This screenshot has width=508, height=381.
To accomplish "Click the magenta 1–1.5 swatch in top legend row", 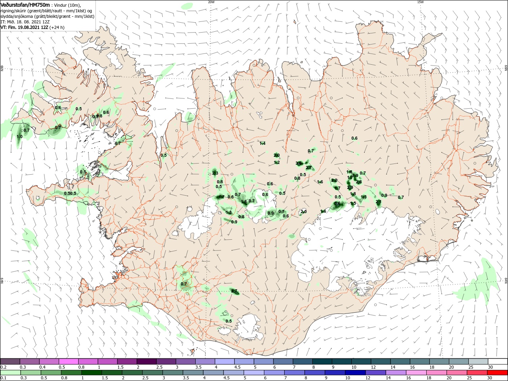I will click(108, 361).
